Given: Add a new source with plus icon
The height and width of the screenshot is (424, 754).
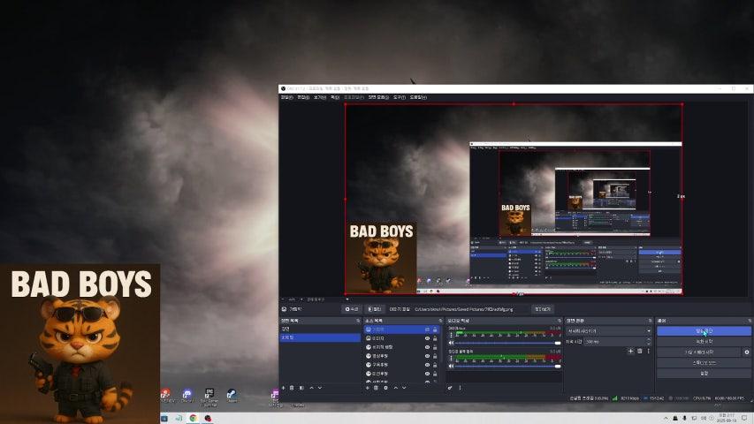Looking at the screenshot, I should (368, 388).
